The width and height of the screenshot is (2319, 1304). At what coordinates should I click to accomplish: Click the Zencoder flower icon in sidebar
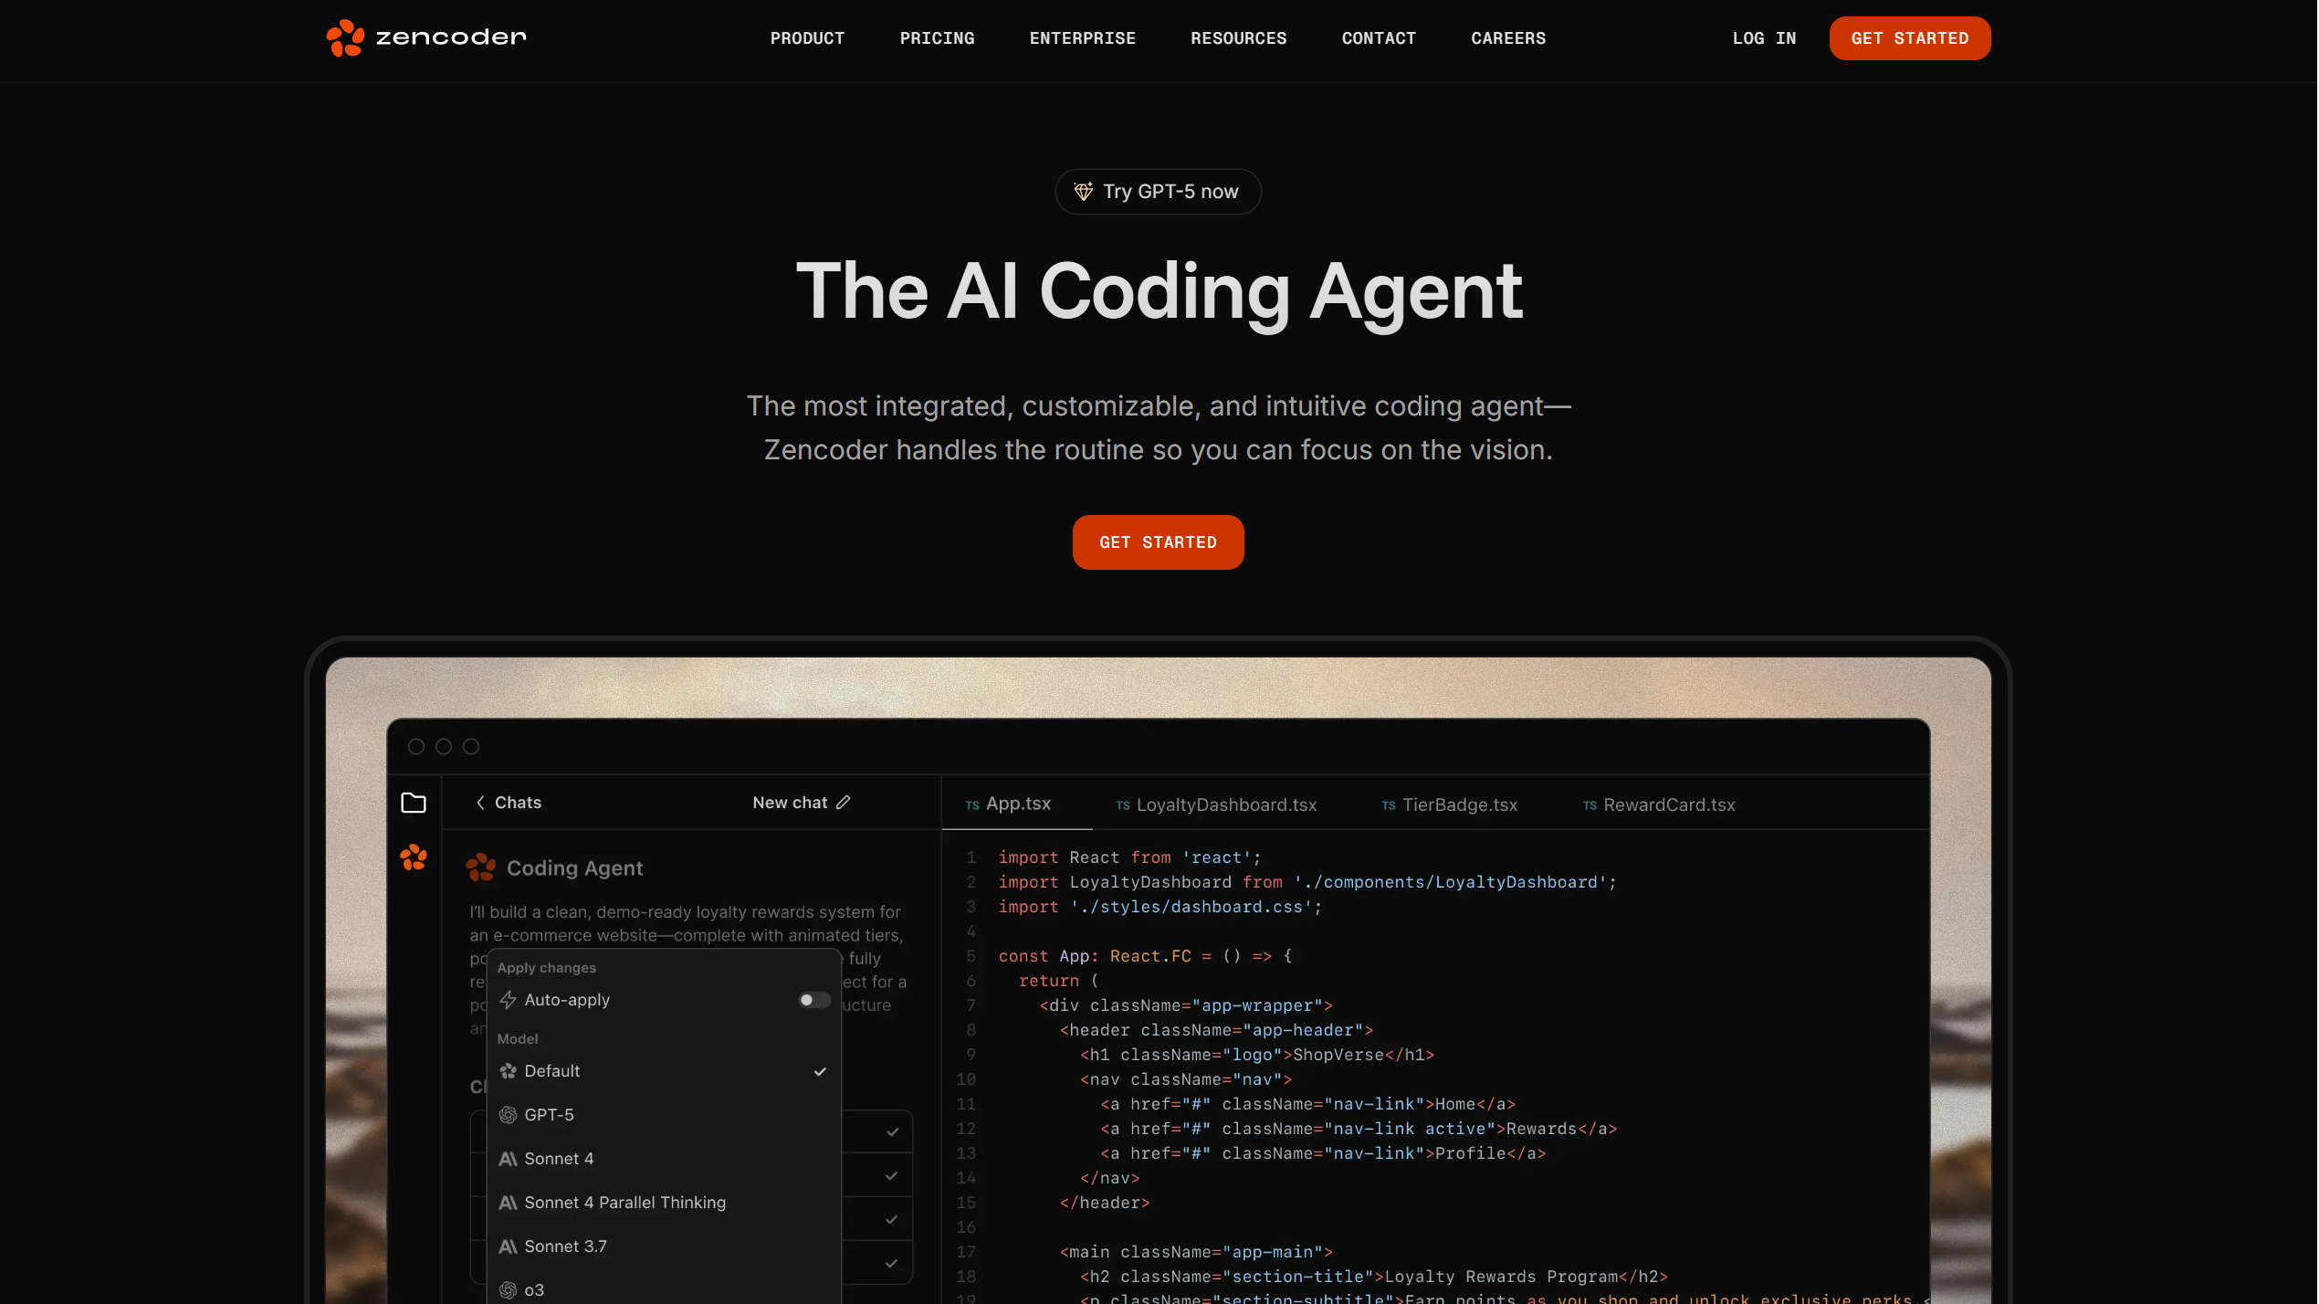click(x=414, y=857)
